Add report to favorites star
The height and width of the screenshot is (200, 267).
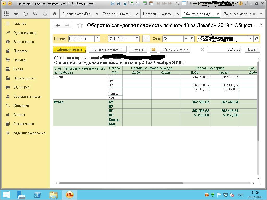tap(80, 25)
